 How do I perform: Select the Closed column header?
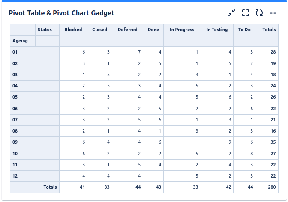click(x=99, y=30)
